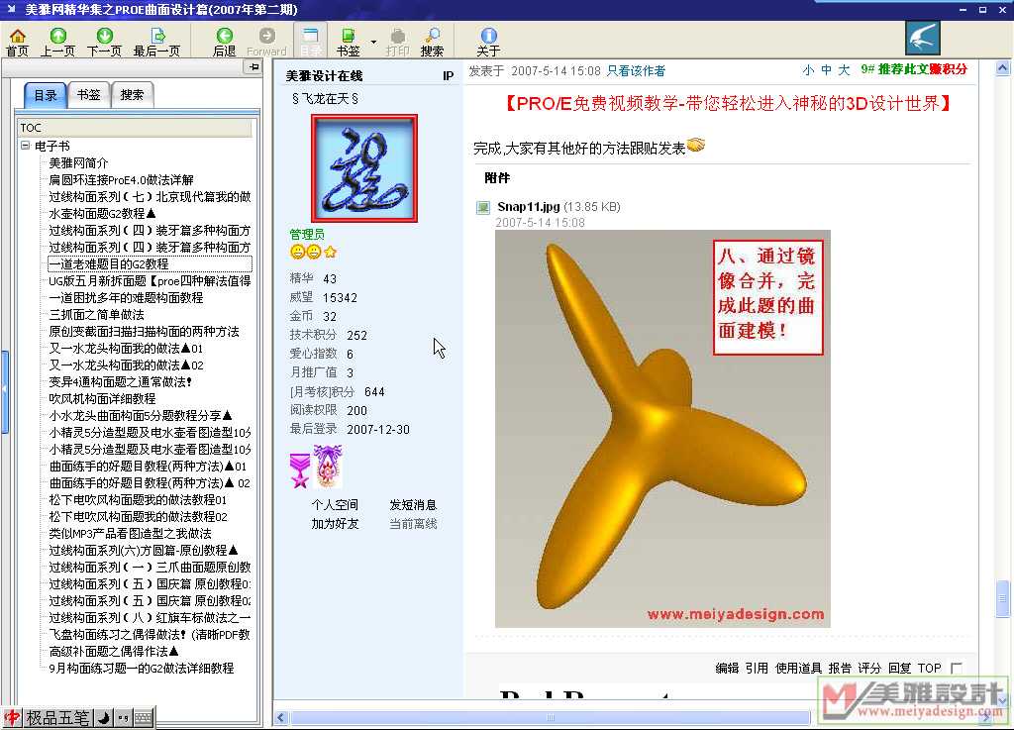The height and width of the screenshot is (730, 1014).
Task: Open the IME soft keyboard icon
Action: pyautogui.click(x=144, y=718)
